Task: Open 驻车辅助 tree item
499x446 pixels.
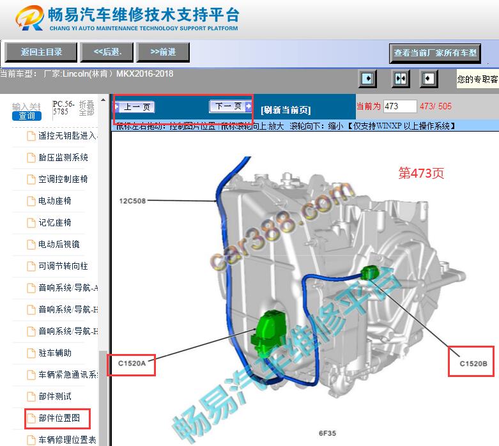Action: pyautogui.click(x=55, y=353)
